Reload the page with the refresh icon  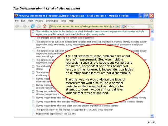(33, 26)
